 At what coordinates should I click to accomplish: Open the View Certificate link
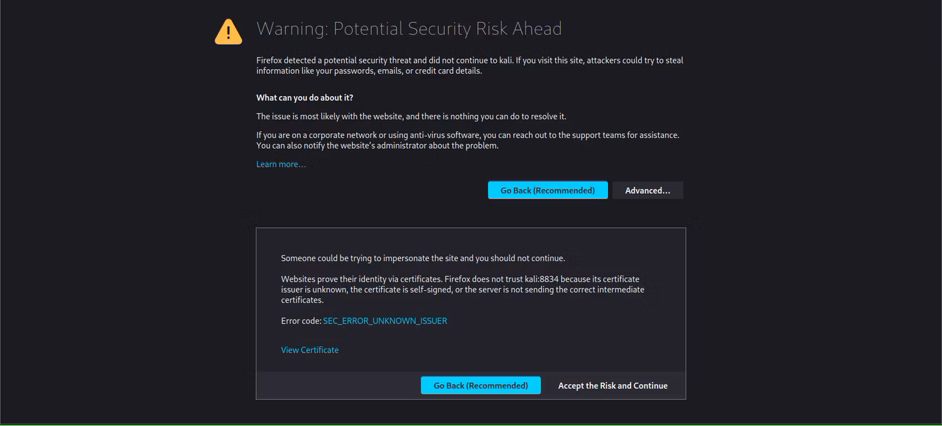310,350
